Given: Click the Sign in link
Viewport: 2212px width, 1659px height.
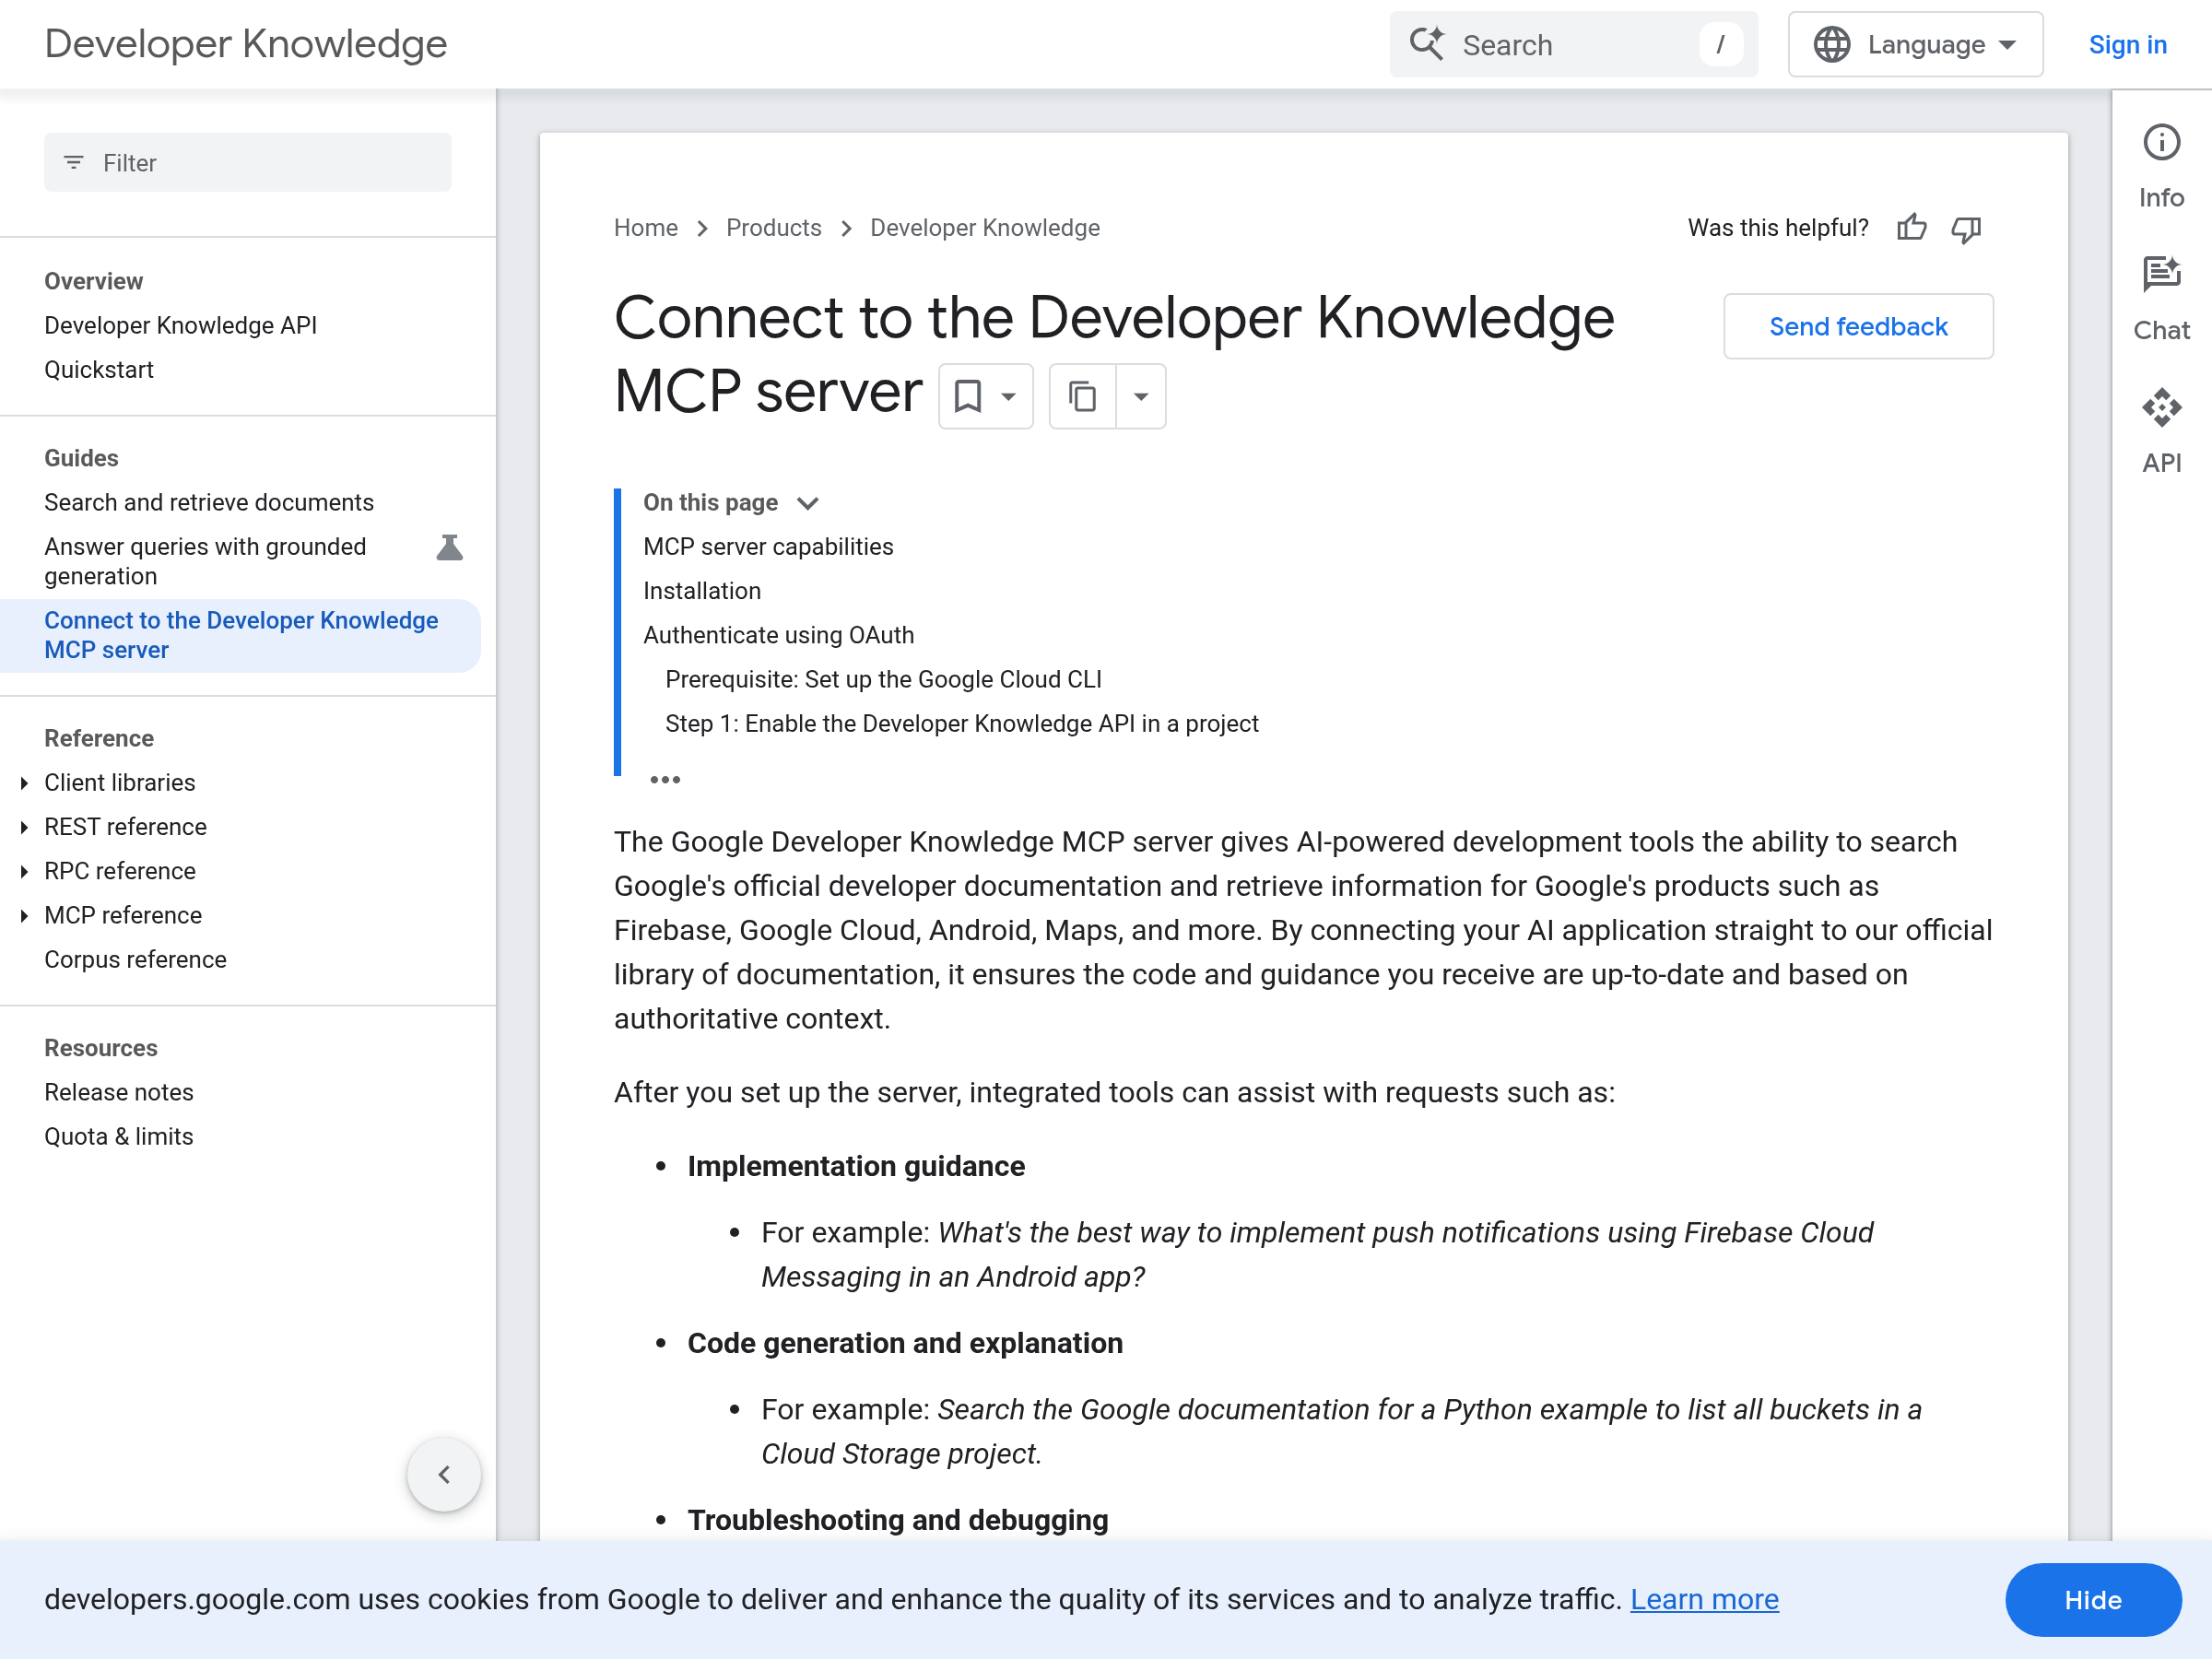Looking at the screenshot, I should point(2127,44).
